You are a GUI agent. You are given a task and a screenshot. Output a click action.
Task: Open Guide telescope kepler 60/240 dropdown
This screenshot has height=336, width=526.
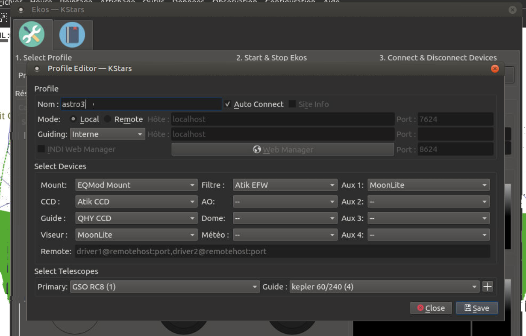(x=385, y=287)
